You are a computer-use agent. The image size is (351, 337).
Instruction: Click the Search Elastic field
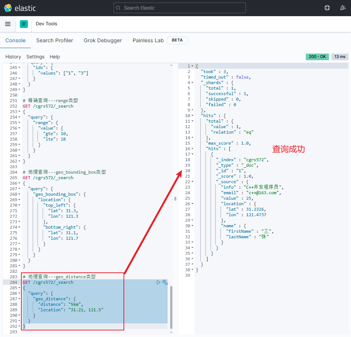click(x=179, y=8)
